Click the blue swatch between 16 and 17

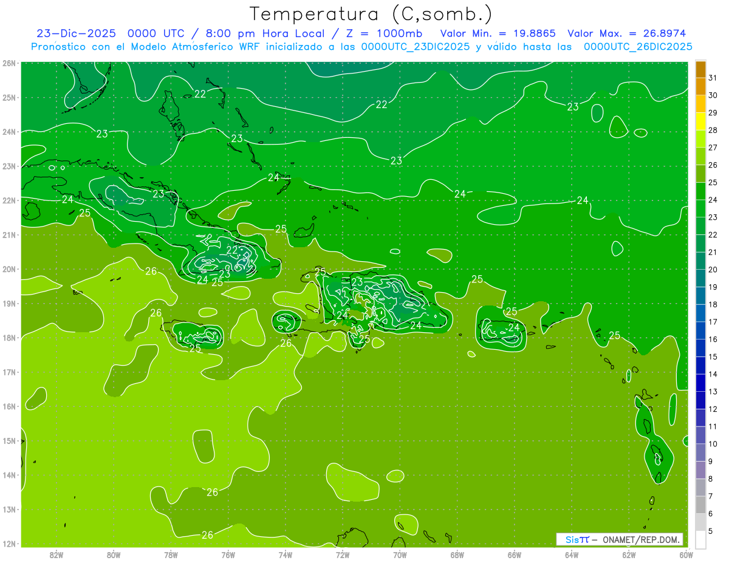pos(700,330)
